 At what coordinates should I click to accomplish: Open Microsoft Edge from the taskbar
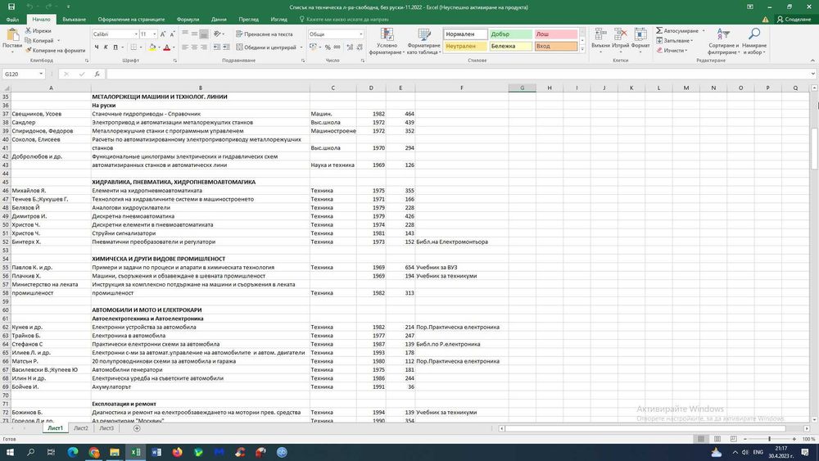pos(73,452)
